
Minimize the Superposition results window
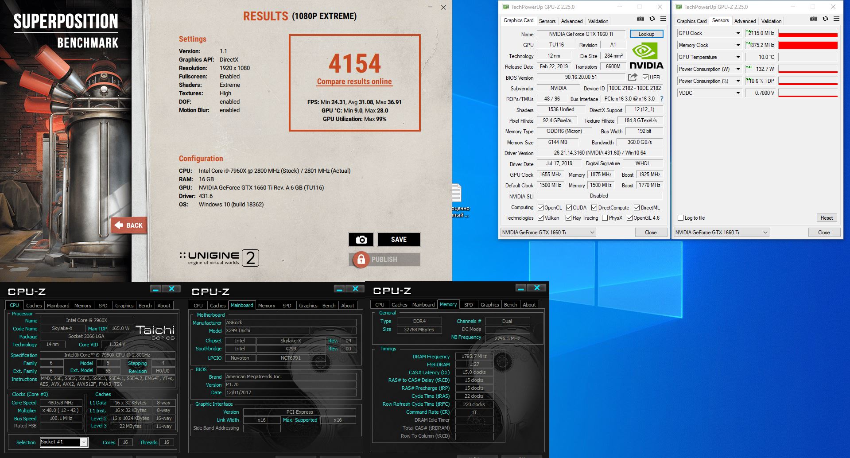click(430, 7)
